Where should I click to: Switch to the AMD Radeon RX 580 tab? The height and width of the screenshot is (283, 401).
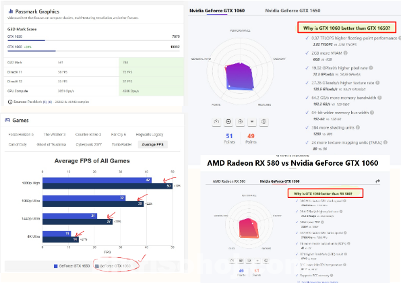click(229, 181)
